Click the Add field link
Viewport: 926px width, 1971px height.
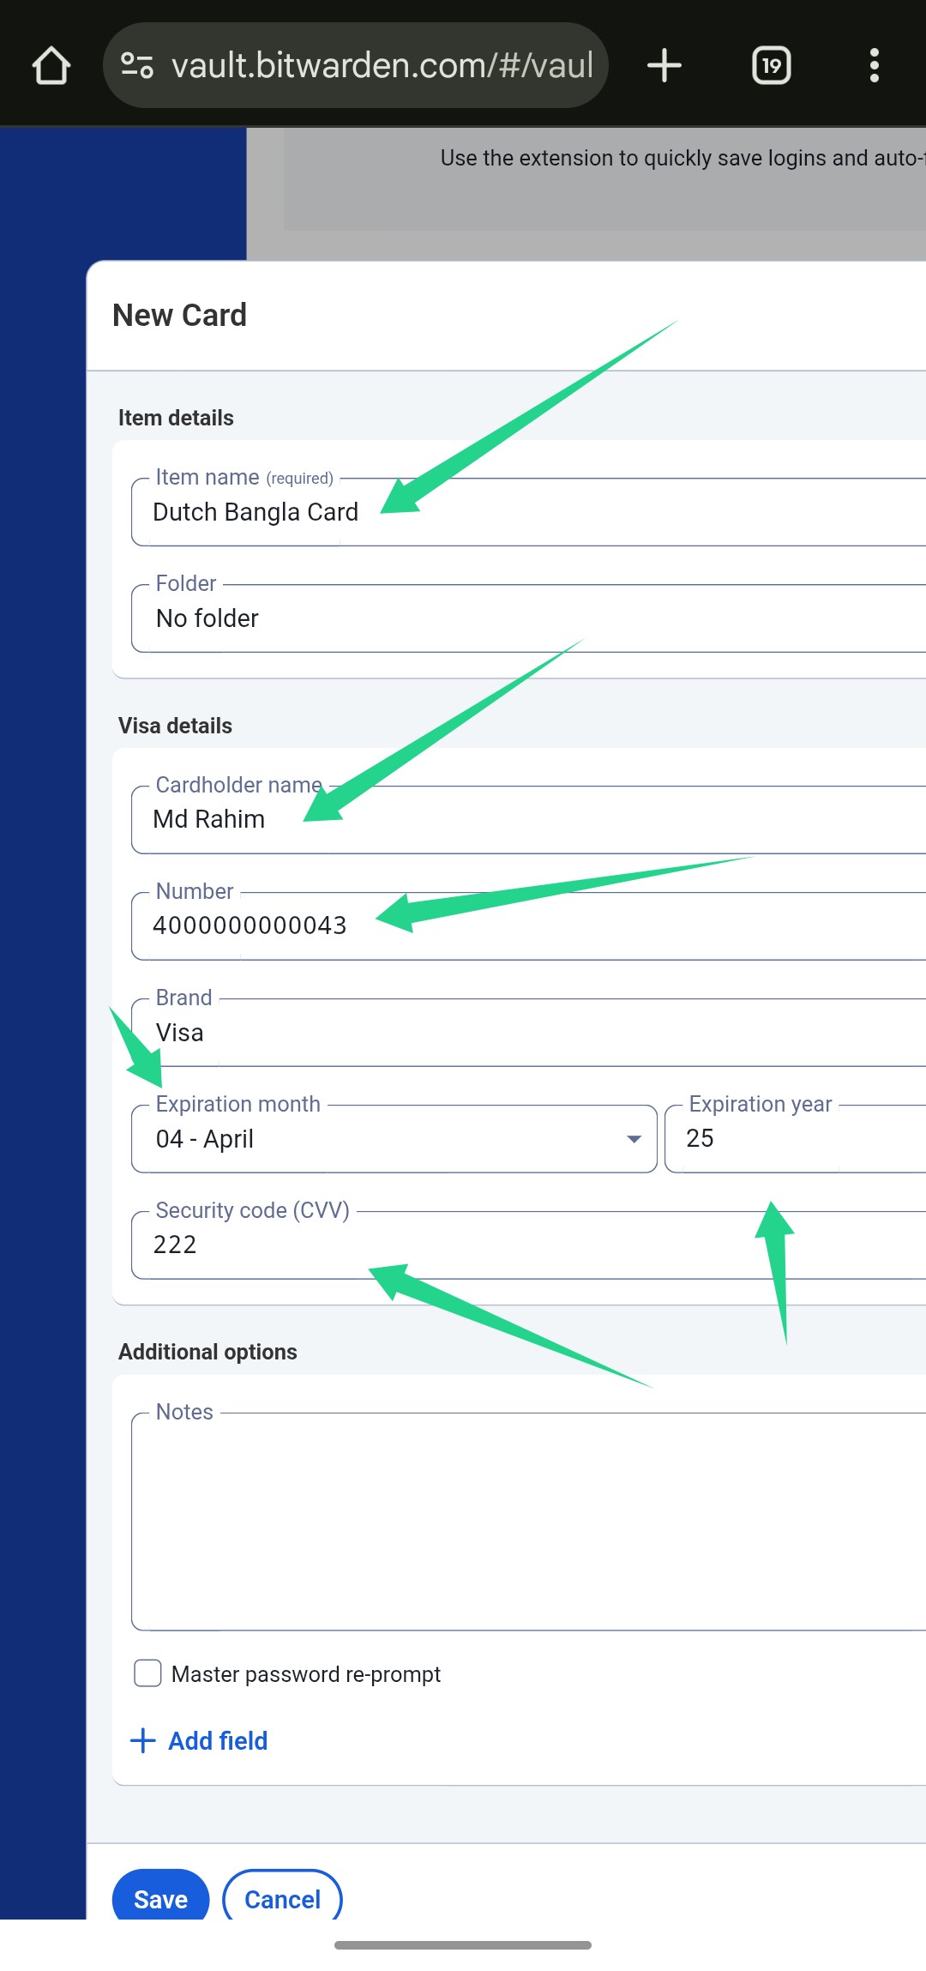(218, 1740)
